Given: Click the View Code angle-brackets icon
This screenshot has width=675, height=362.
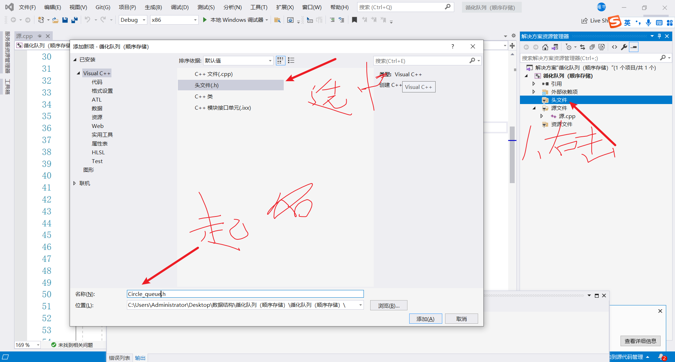Looking at the screenshot, I should click(615, 47).
